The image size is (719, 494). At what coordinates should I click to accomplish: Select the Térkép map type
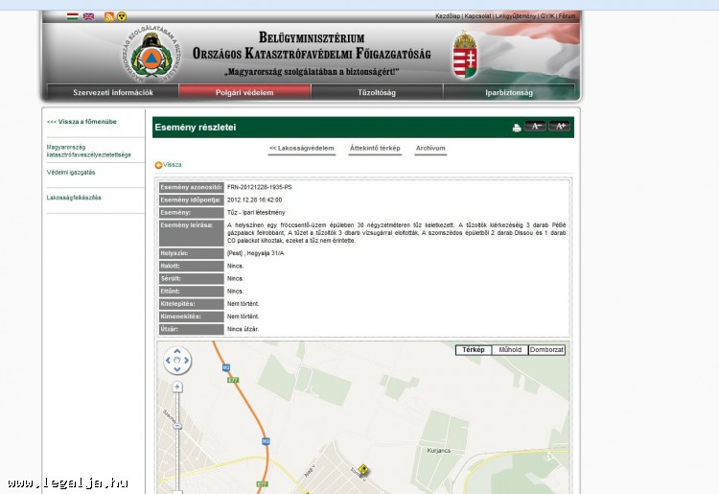pos(474,350)
